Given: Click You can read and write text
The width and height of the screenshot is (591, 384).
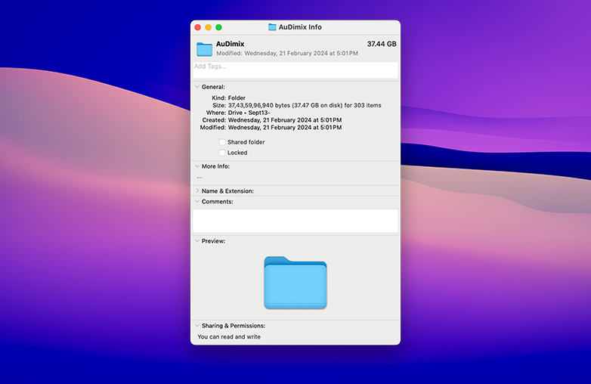Looking at the screenshot, I should pos(229,337).
